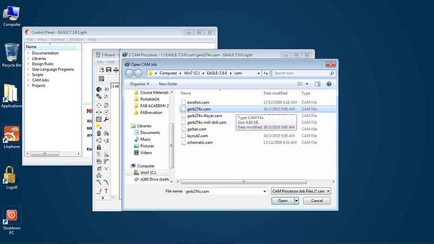Toggle the preview pane icon in the dialog
The image size is (434, 244).
point(317,84)
